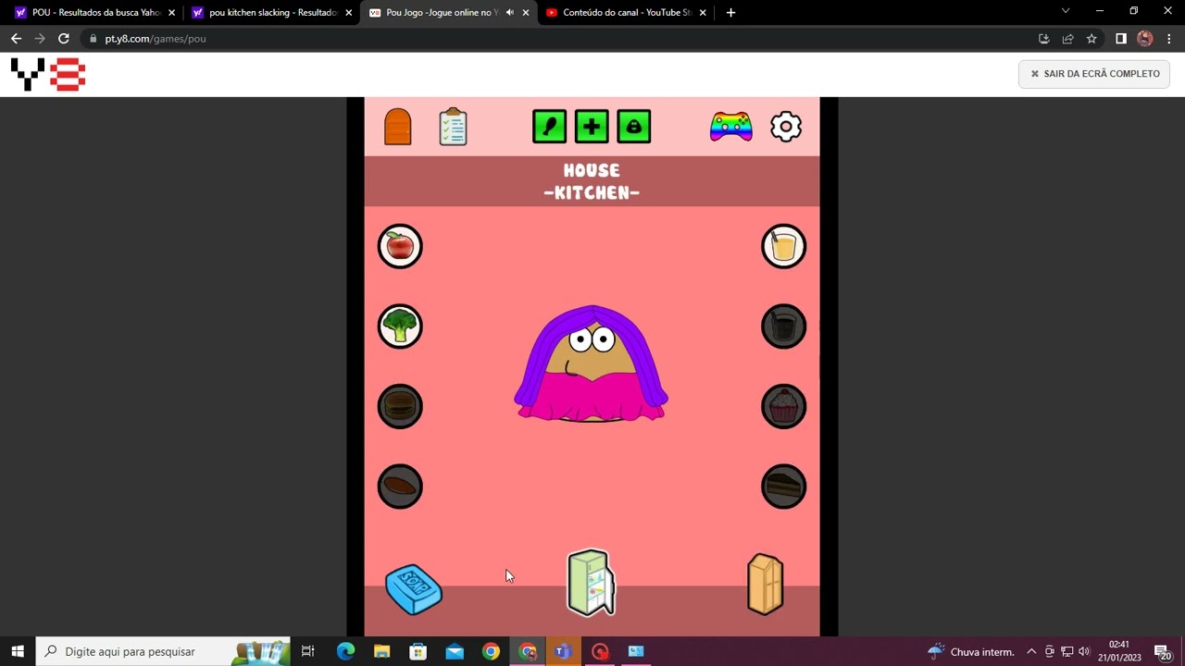The image size is (1185, 666).
Task: Mute the Pou Jogo tab audio
Action: (x=509, y=13)
